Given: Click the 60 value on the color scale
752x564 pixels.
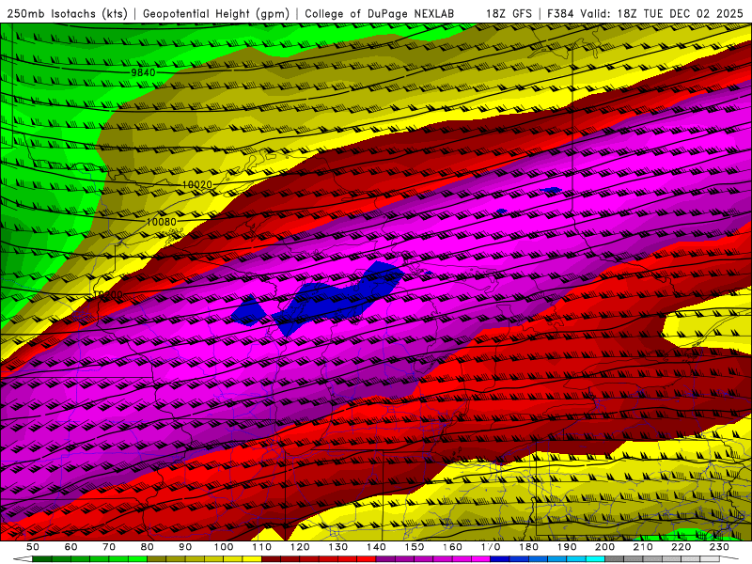Looking at the screenshot, I should pos(71,547).
